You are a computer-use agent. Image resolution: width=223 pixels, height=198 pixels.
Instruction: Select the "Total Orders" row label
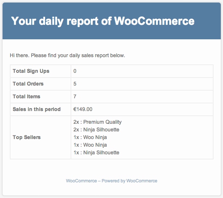coord(28,84)
